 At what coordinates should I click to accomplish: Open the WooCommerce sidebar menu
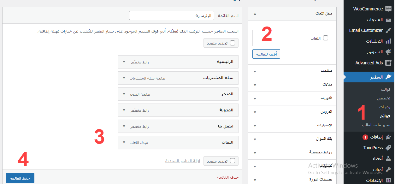point(369,9)
